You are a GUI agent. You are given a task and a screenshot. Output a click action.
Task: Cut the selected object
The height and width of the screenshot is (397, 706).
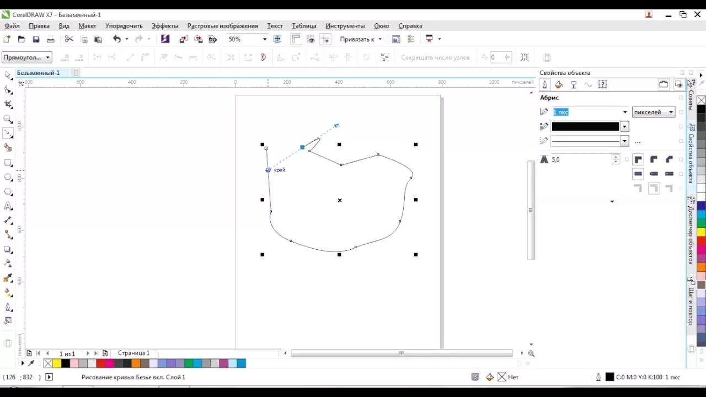pyautogui.click(x=69, y=39)
